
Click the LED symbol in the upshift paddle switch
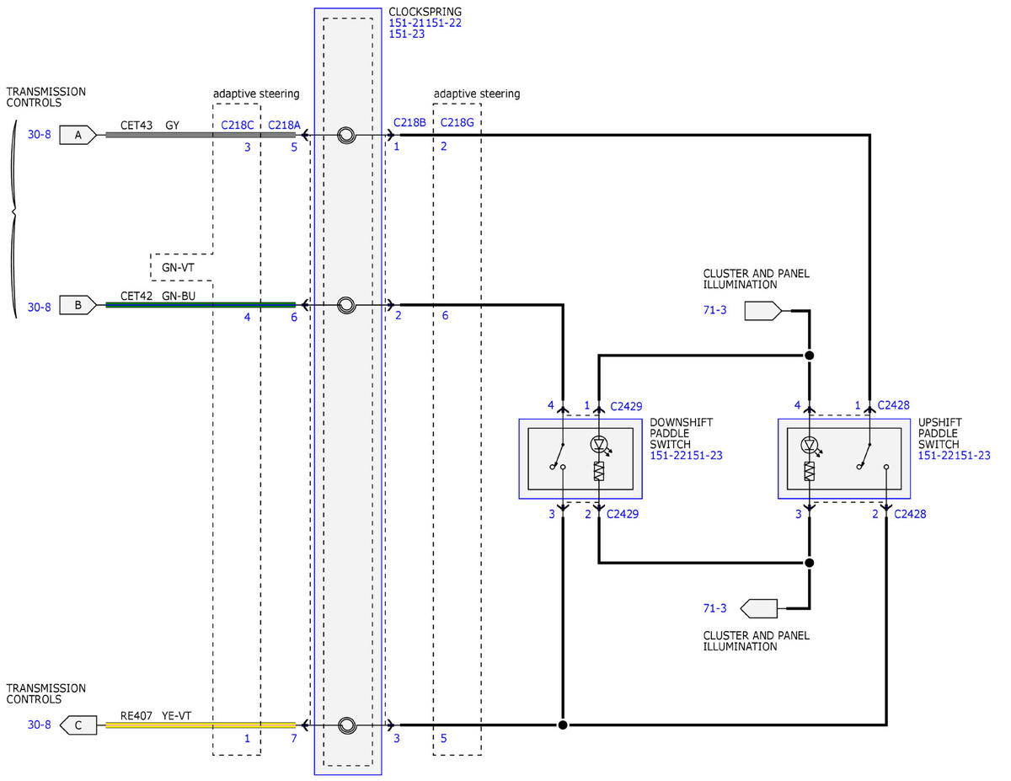click(x=810, y=445)
